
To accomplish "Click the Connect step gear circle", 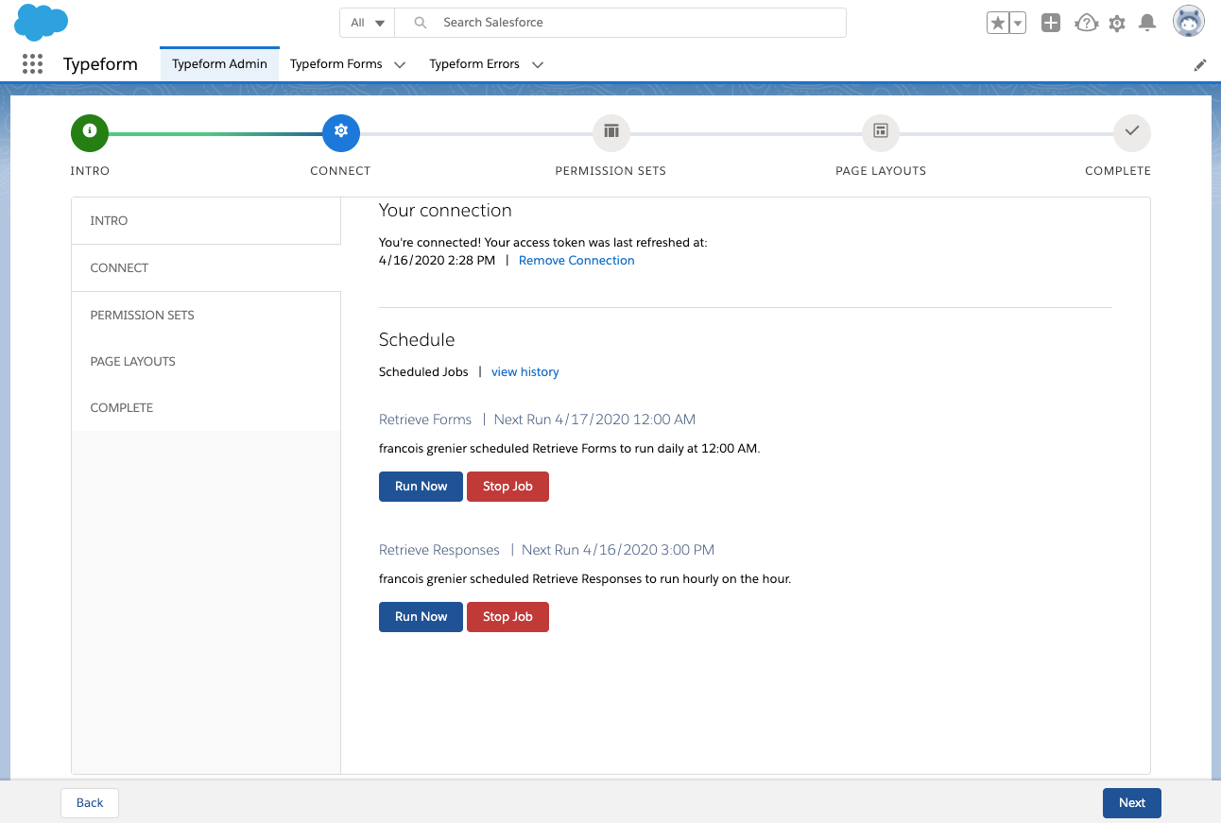I will (341, 132).
